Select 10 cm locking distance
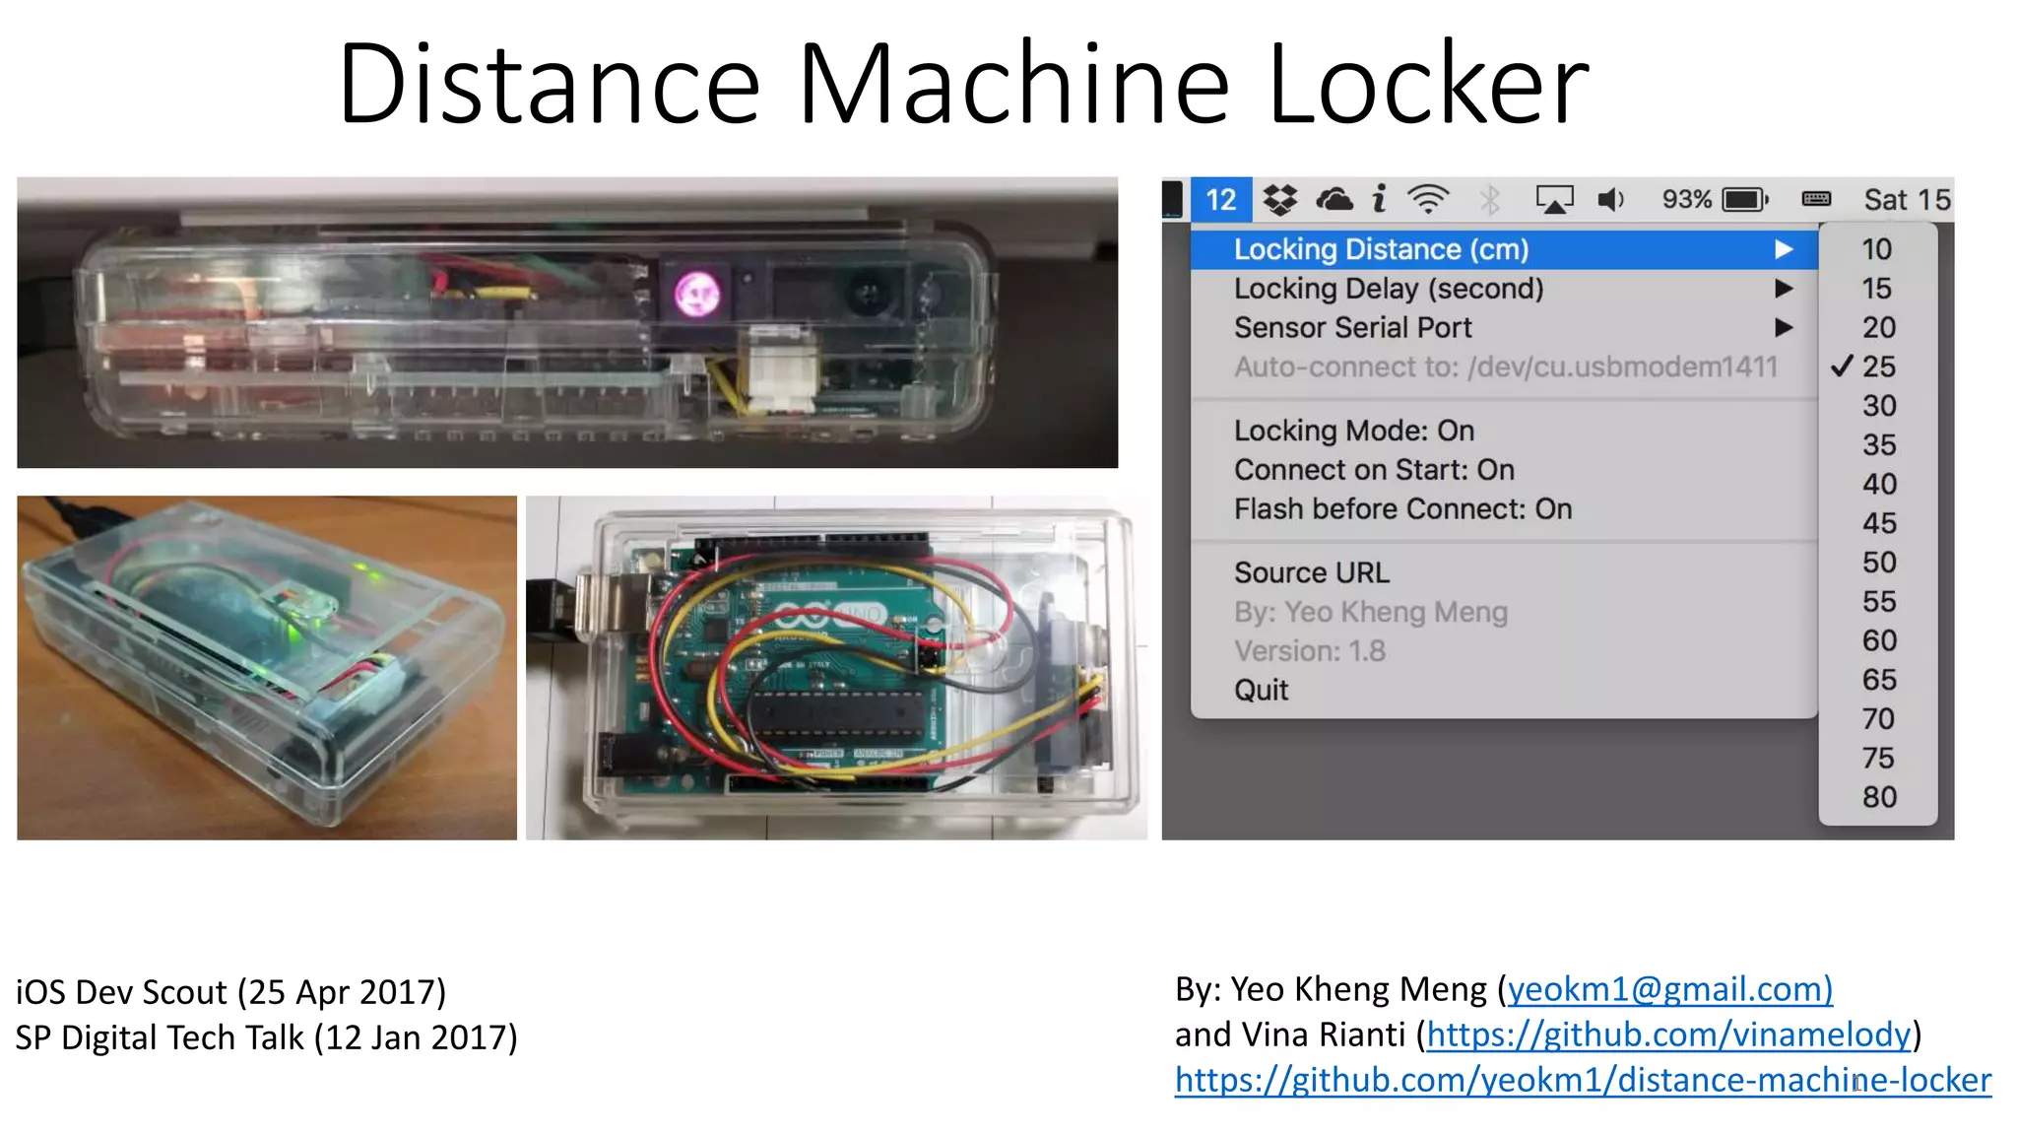Viewport: 2017px width, 1135px height. 1878,249
